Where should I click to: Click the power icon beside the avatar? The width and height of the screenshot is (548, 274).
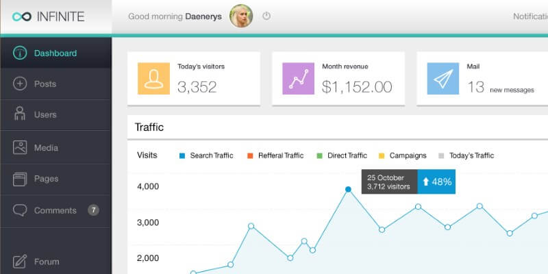(266, 16)
